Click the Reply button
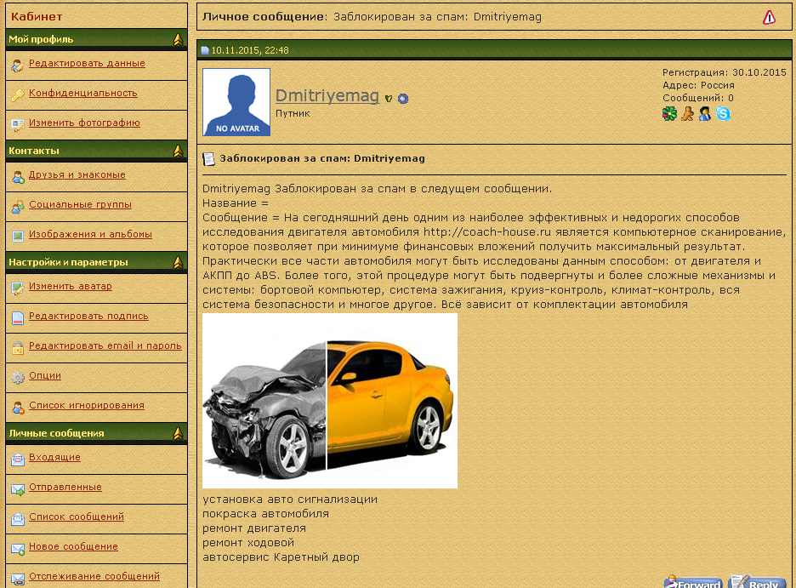796x588 pixels. point(757,583)
